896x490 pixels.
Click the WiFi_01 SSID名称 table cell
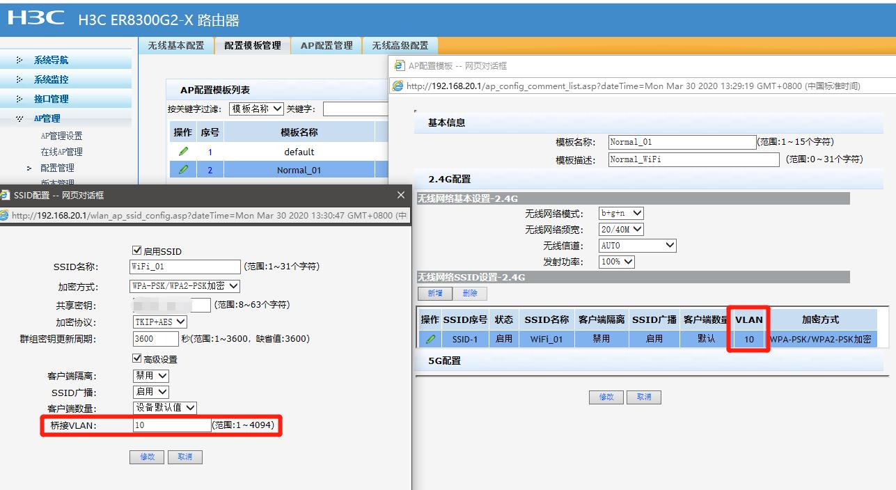[x=547, y=339]
